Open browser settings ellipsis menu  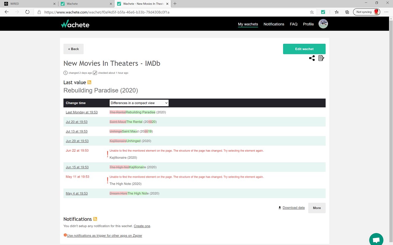tap(386, 12)
